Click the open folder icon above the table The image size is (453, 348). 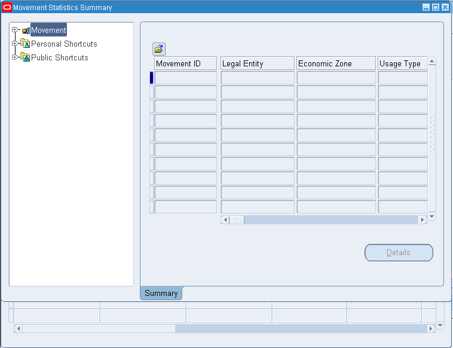pos(159,49)
